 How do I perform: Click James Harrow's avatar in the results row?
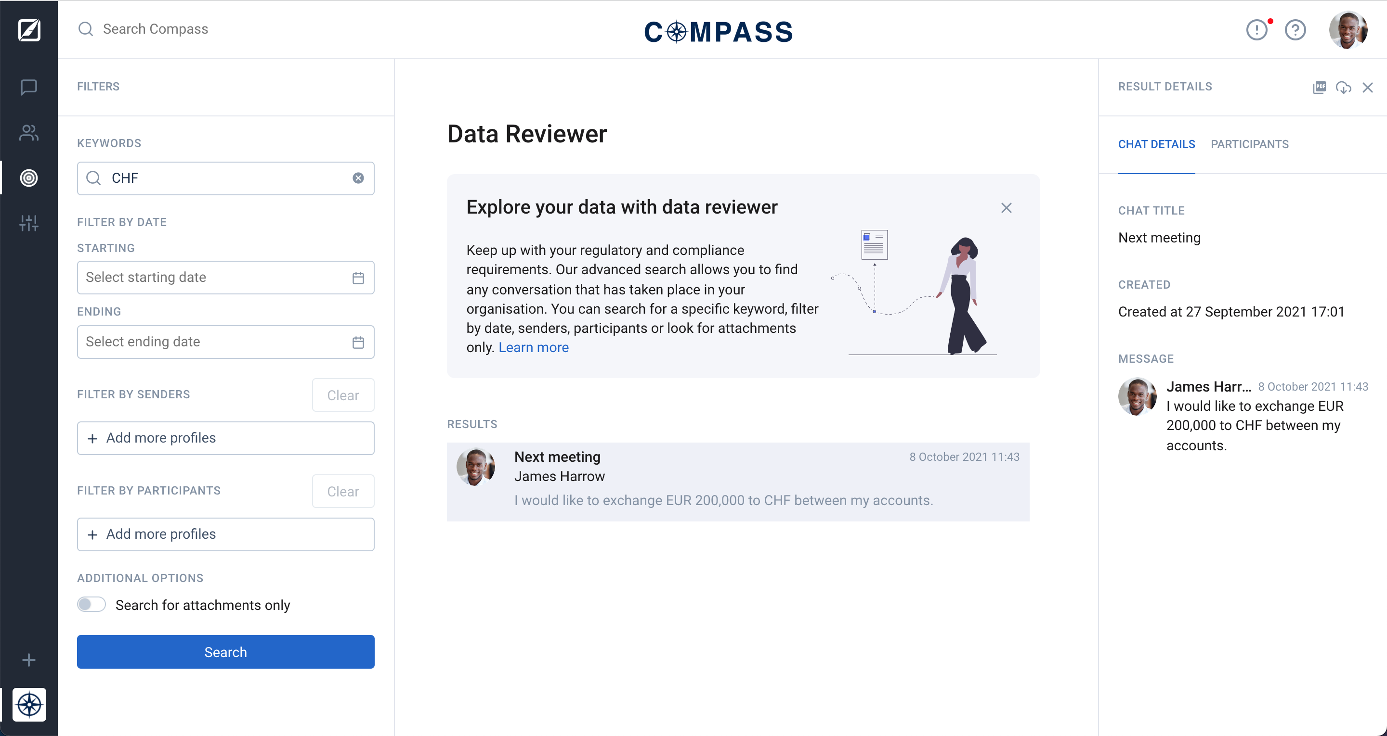476,467
